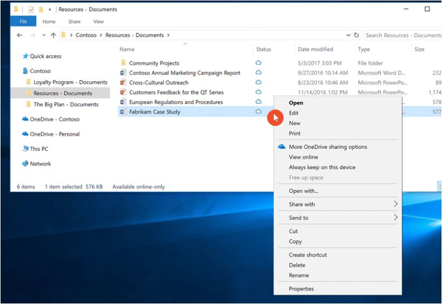
Task: Click the new folder icon in title bar
Action: [41, 10]
